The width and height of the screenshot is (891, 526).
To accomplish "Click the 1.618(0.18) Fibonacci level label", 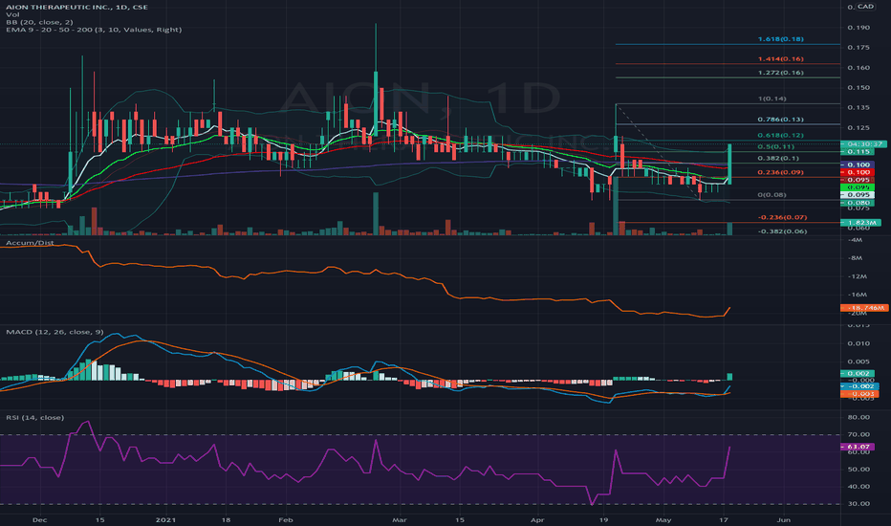I will pos(780,39).
